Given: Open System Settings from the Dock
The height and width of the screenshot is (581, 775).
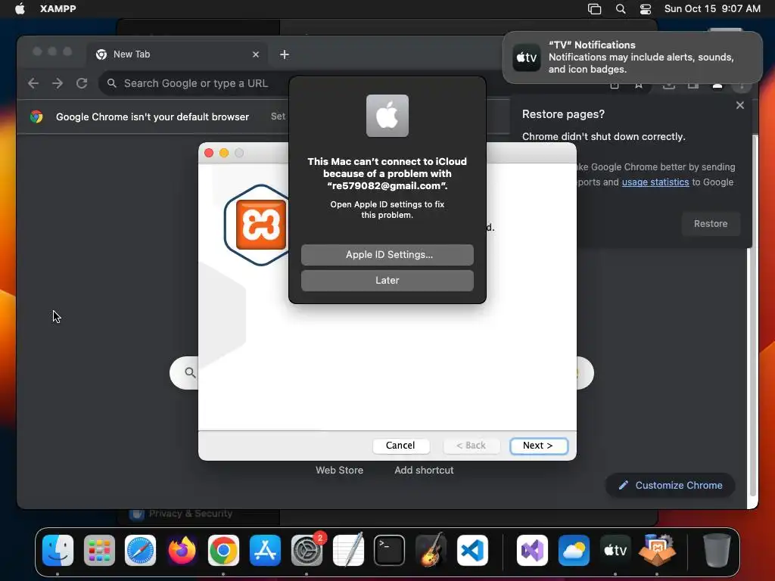Looking at the screenshot, I should [307, 551].
